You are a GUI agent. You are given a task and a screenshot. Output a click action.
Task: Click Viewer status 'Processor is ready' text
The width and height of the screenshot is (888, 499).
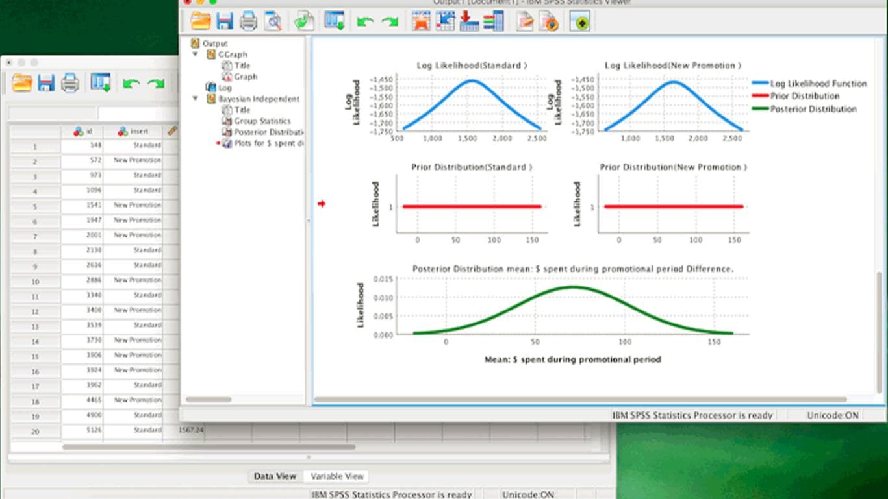pos(692,415)
